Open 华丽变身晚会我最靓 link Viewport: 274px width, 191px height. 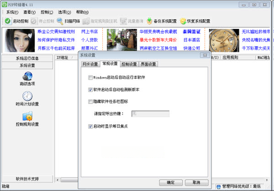tap(158, 32)
